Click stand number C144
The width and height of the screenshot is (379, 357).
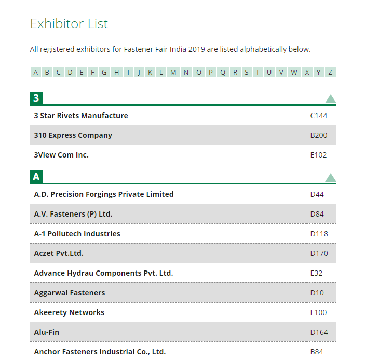tap(319, 116)
